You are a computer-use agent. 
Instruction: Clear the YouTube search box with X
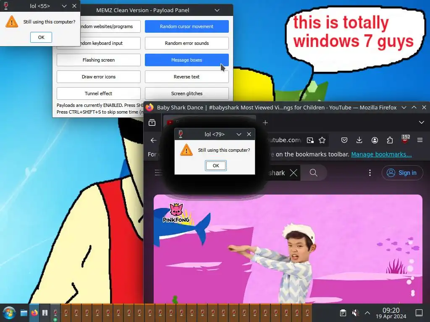pyautogui.click(x=294, y=173)
